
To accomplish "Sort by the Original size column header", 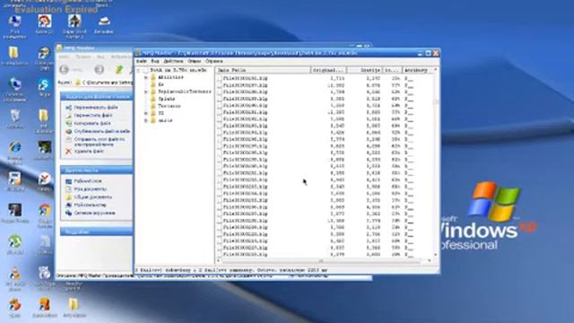I will coord(328,70).
